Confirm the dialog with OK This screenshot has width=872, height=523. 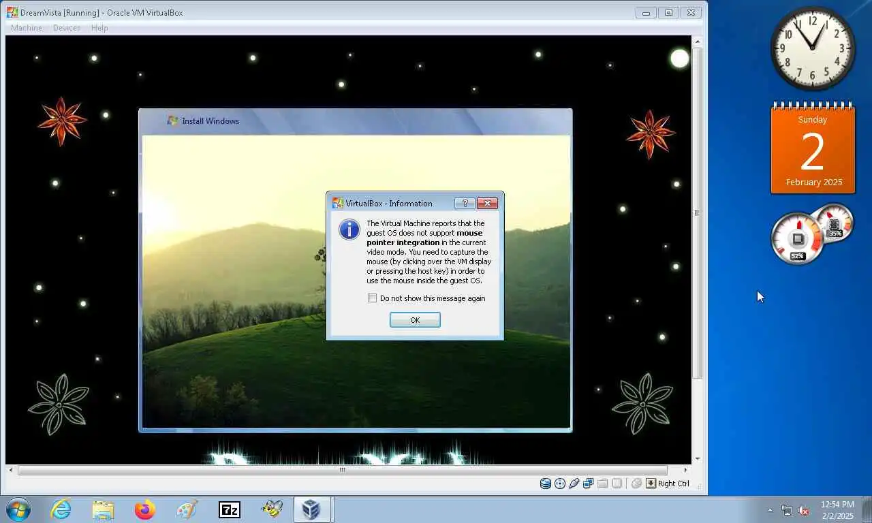click(x=415, y=320)
